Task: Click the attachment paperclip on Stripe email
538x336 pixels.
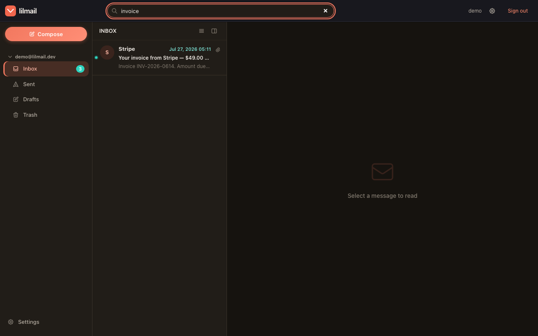Action: pos(218,50)
